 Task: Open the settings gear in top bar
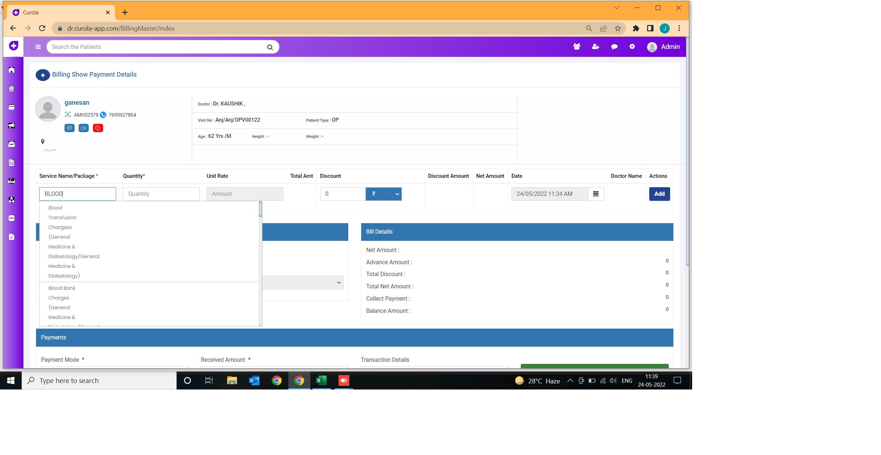coord(632,47)
